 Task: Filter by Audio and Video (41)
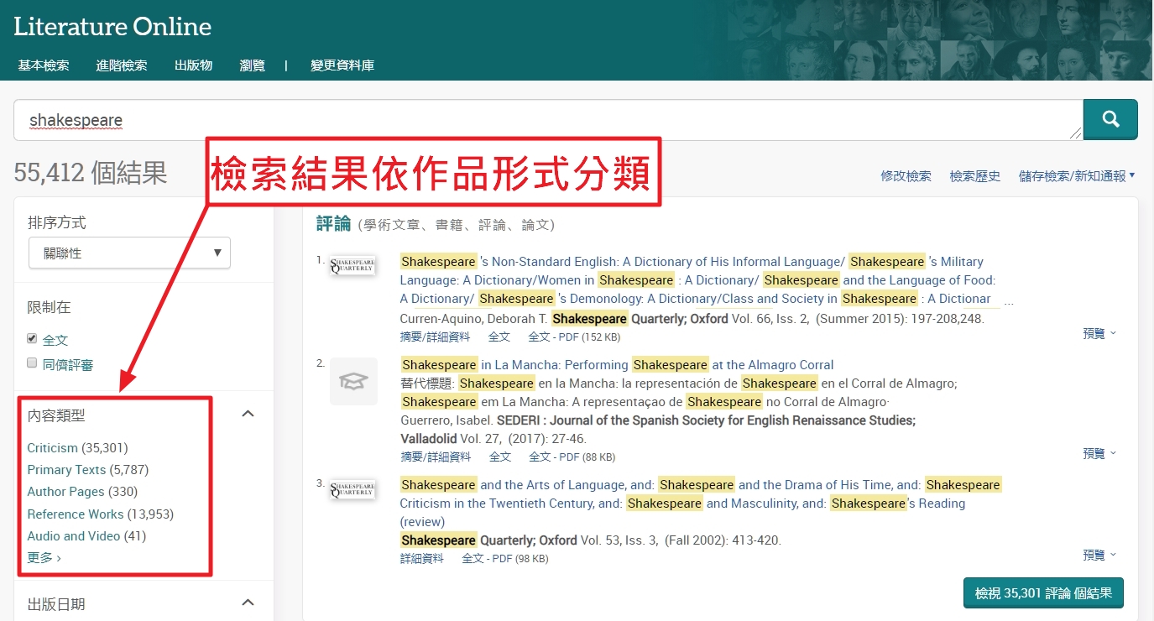tap(85, 535)
